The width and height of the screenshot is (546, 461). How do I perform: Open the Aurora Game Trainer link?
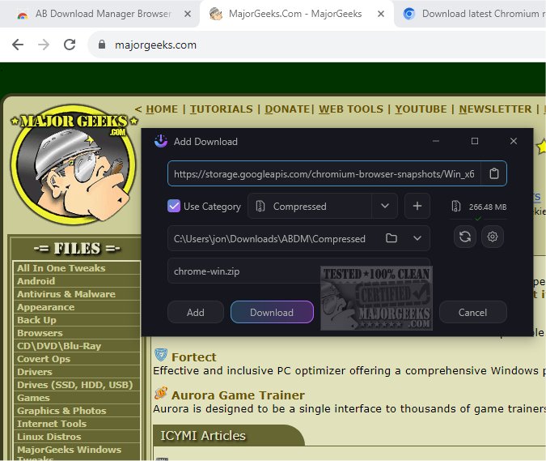(x=238, y=395)
